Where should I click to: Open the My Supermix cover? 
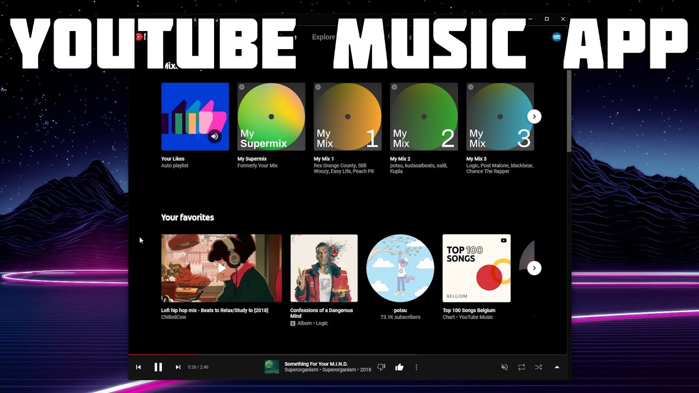coord(271,117)
